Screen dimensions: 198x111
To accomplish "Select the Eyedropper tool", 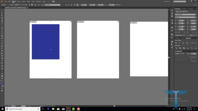I will (2, 61).
